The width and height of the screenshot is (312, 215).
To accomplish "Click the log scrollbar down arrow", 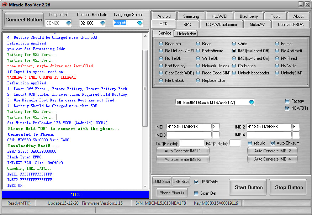I will coord(145,187).
